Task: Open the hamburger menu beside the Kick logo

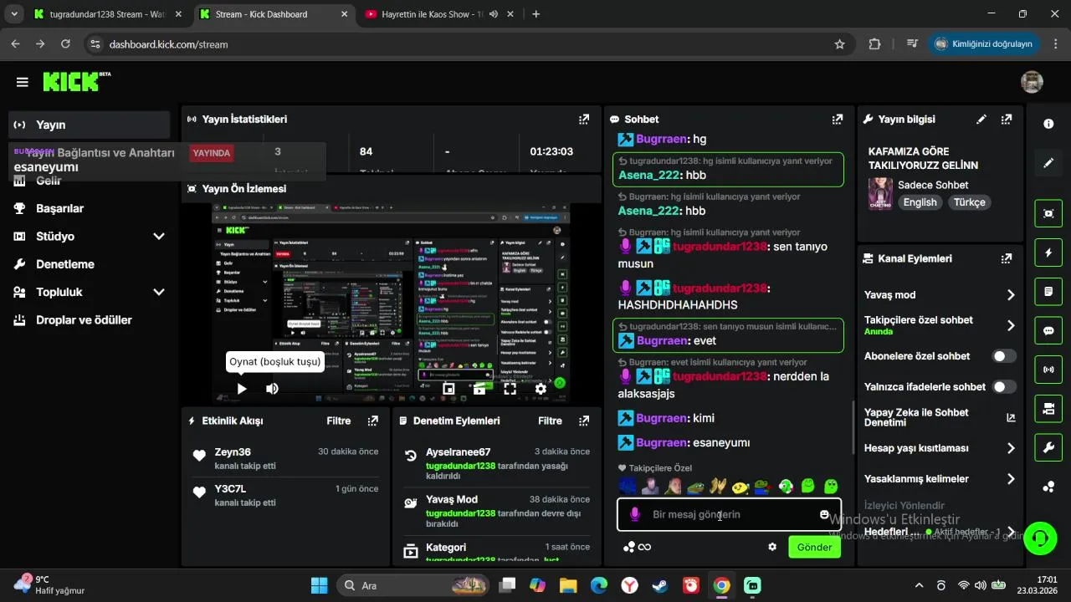Action: point(22,82)
